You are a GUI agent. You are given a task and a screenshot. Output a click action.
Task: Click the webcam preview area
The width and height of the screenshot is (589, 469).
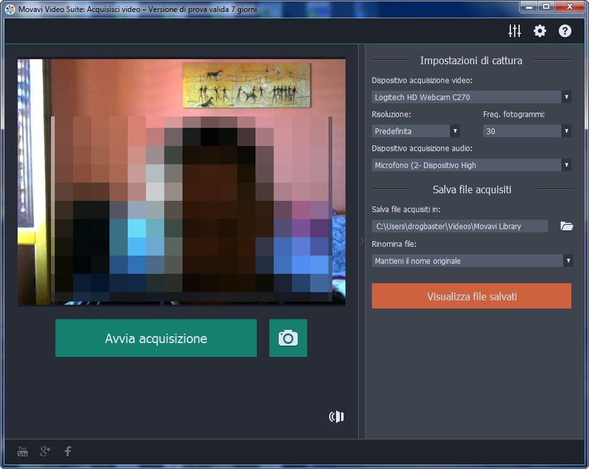coord(181,182)
